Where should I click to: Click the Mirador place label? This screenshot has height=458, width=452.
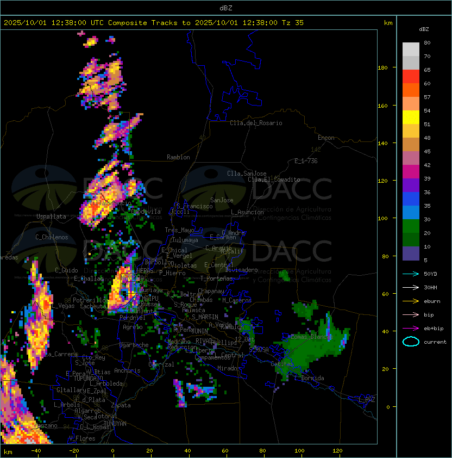pyautogui.click(x=229, y=368)
